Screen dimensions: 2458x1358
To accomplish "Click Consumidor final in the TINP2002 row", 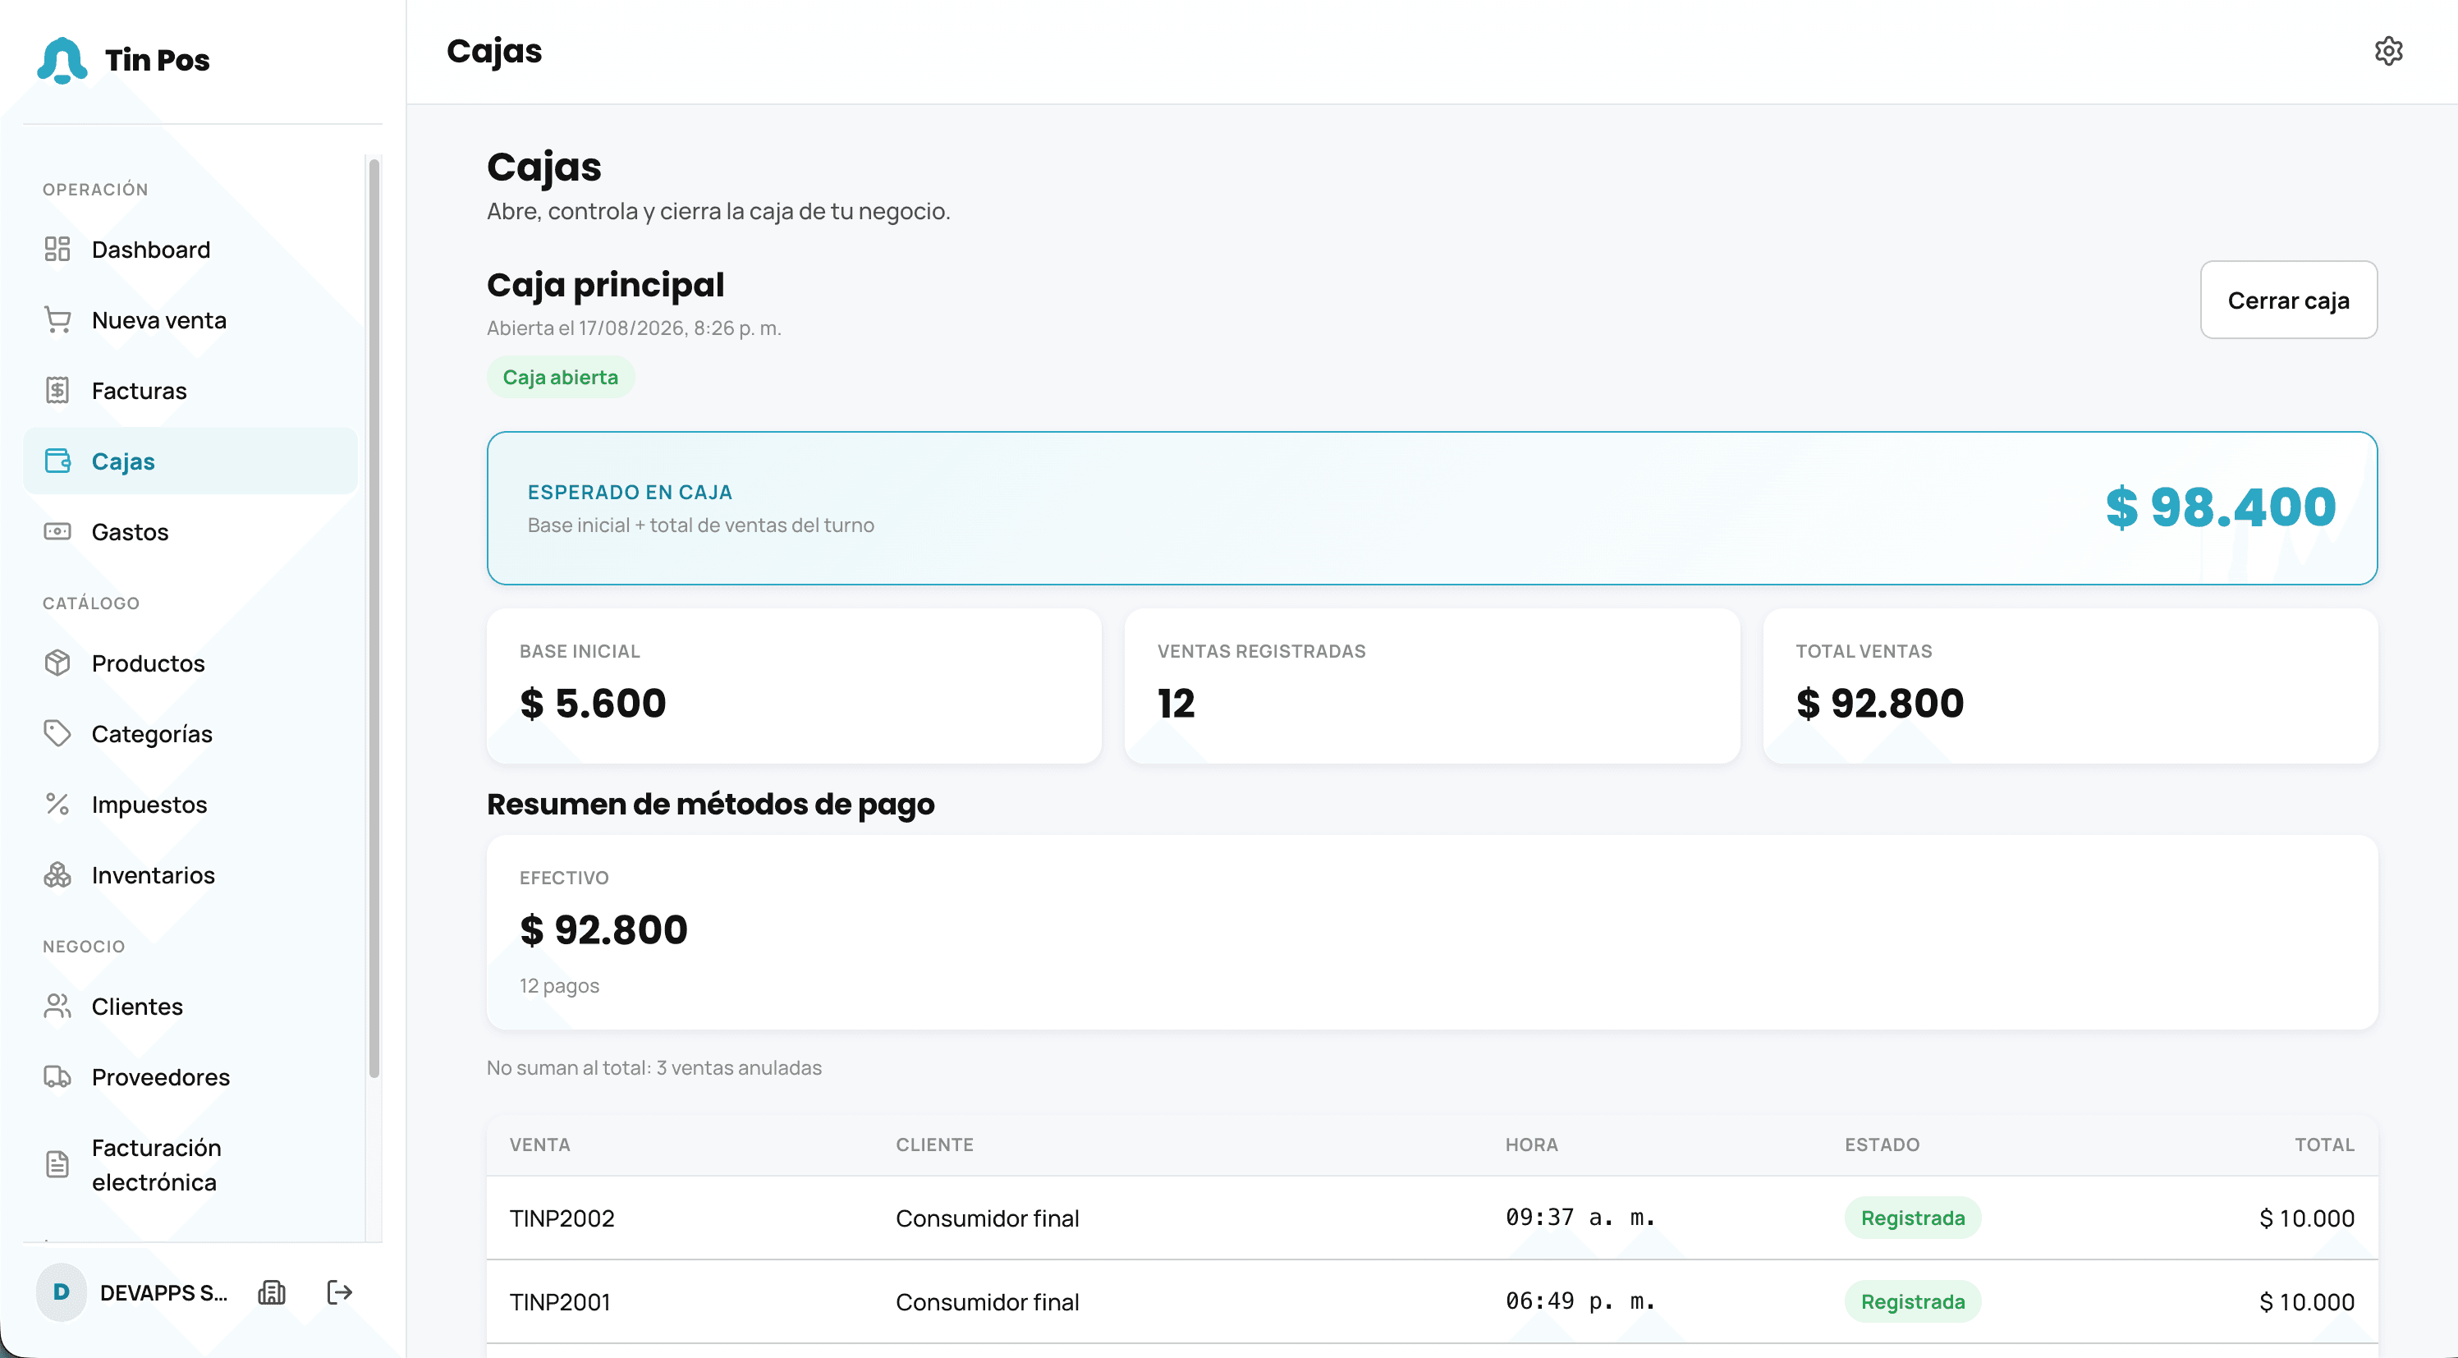I will point(988,1218).
